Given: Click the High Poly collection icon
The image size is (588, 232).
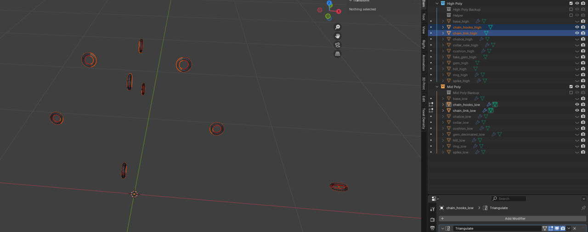Looking at the screenshot, I should tap(443, 3).
